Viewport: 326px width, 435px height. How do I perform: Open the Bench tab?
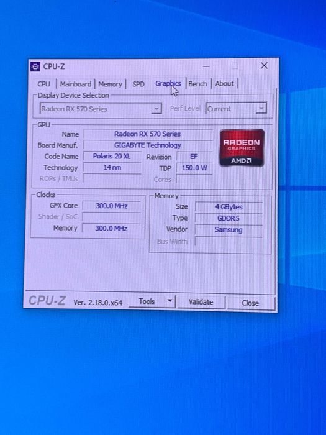pos(197,83)
